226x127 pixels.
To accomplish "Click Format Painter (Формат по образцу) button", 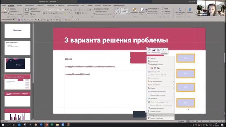I will [x=15, y=14].
